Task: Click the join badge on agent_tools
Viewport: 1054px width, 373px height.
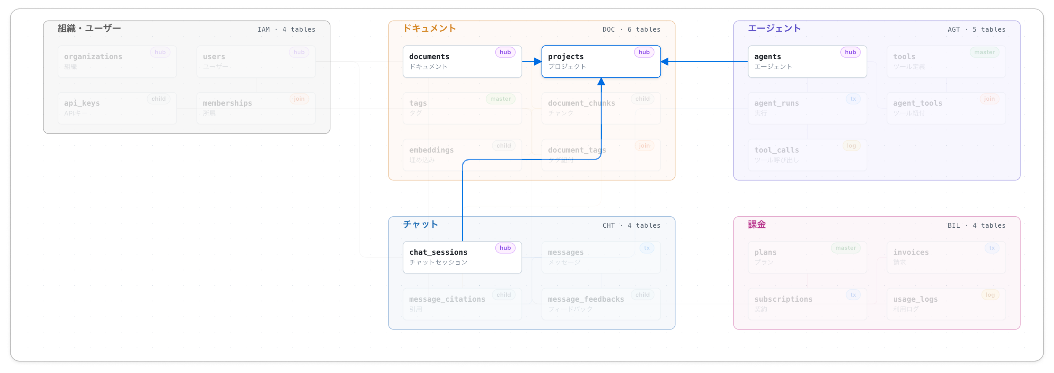Action: (990, 98)
